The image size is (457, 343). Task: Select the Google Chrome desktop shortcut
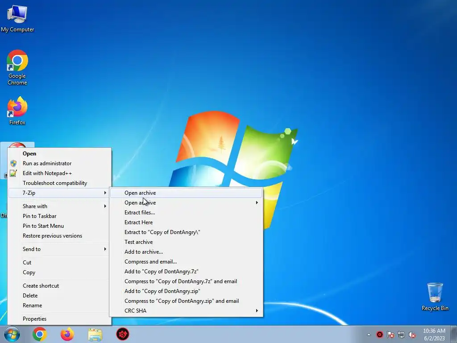(17, 67)
